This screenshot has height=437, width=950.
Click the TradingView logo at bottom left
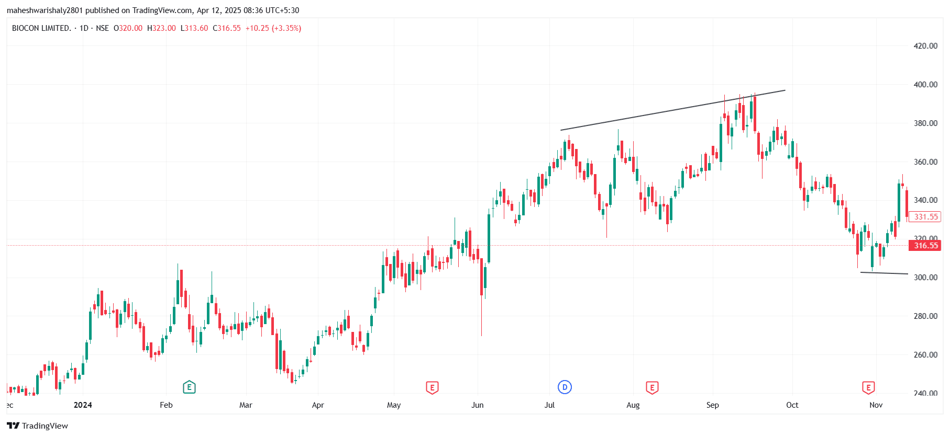[37, 425]
